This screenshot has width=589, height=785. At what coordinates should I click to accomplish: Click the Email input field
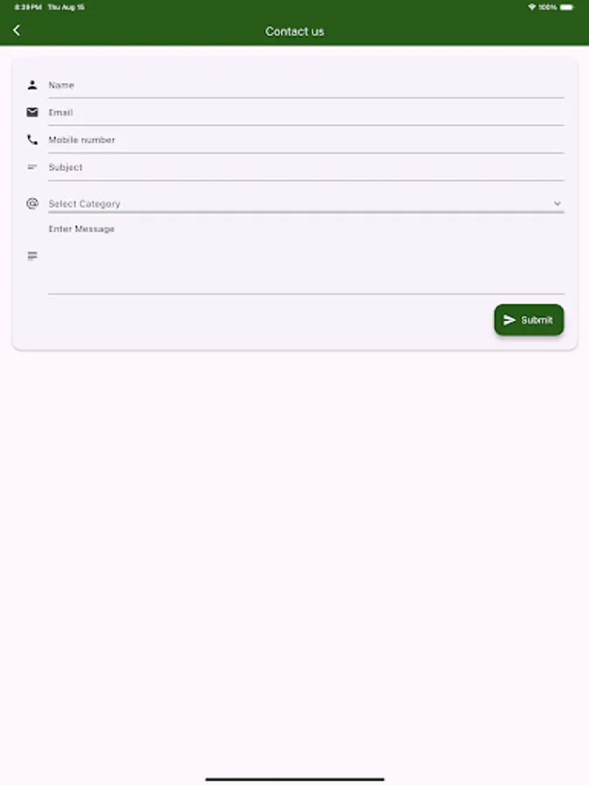click(305, 112)
